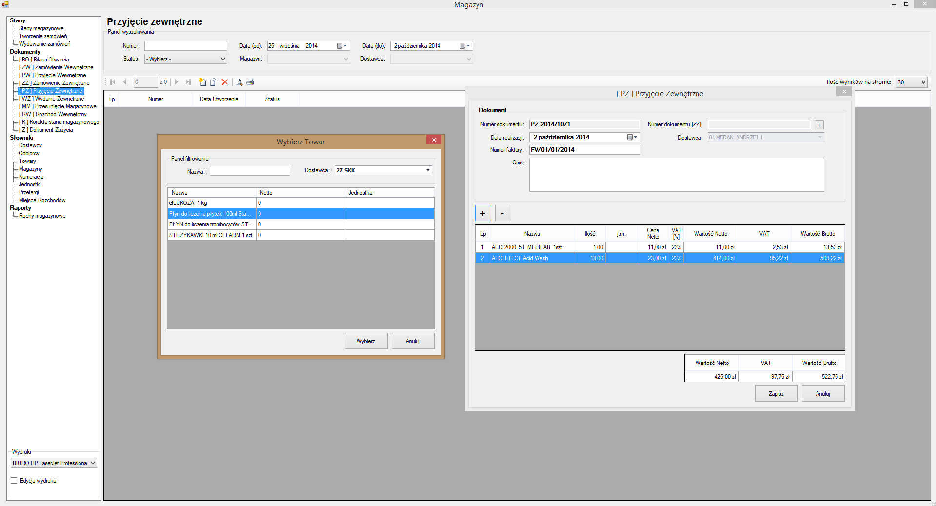Close the Wybierz Towar dialog
936x506 pixels.
pos(434,140)
